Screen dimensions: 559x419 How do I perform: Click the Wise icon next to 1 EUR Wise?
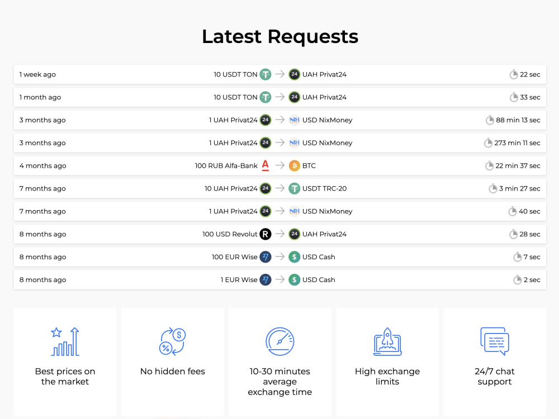265,280
